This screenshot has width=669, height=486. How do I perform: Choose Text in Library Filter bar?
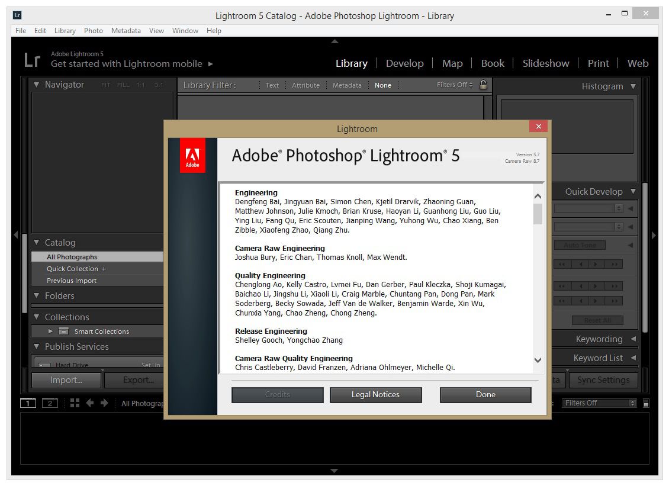click(x=272, y=85)
